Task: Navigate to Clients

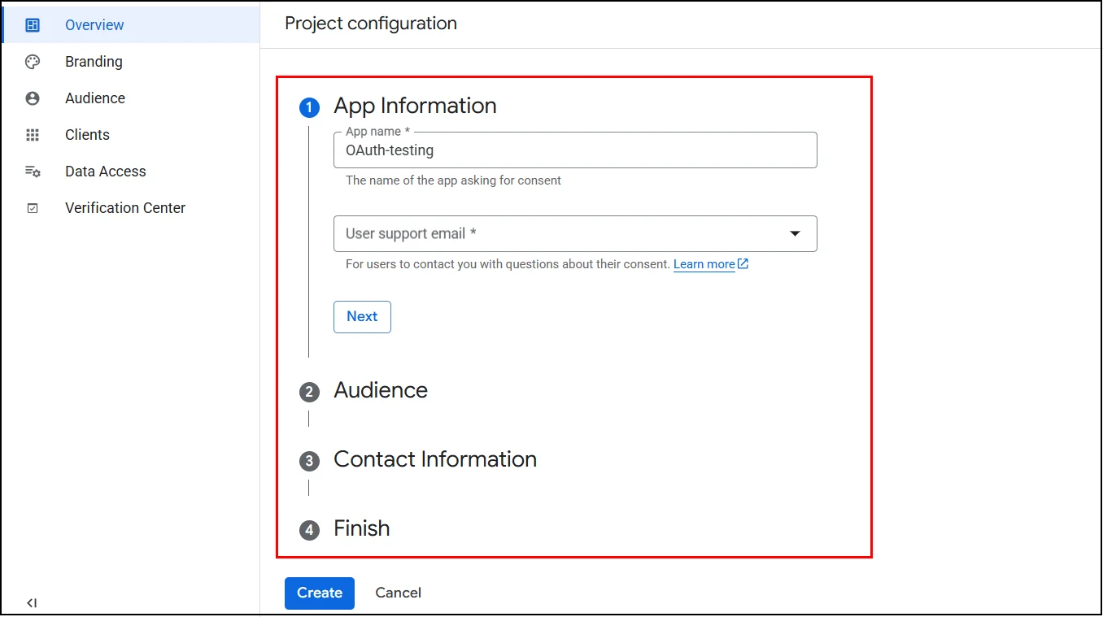Action: point(130,135)
